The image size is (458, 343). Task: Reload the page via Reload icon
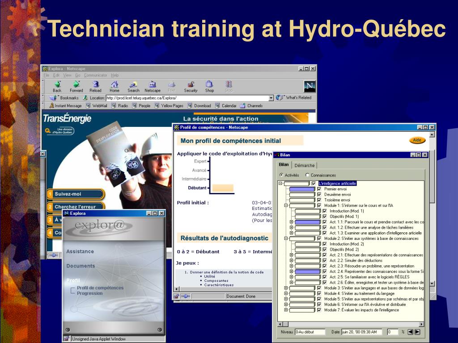[x=96, y=87]
